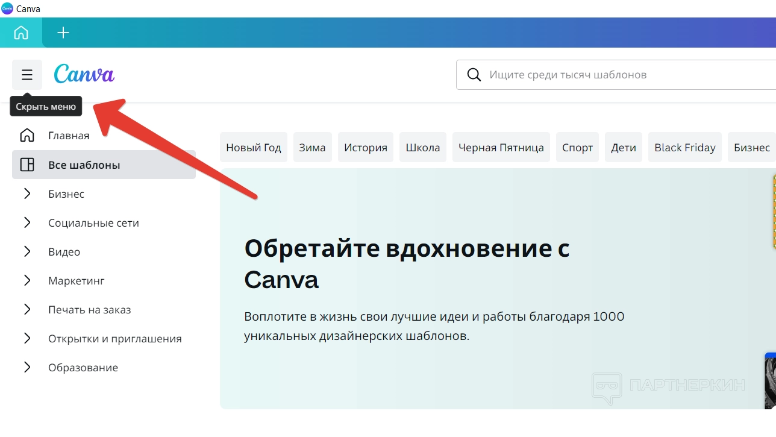Select the Черная Пятница category chip

tap(501, 148)
